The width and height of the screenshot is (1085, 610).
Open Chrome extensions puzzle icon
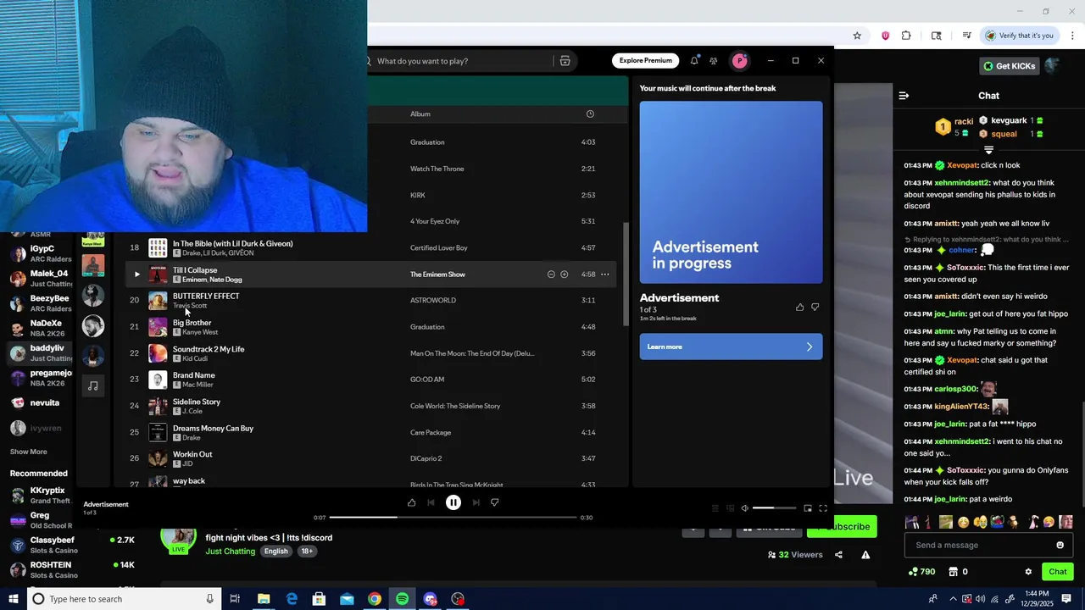(906, 36)
